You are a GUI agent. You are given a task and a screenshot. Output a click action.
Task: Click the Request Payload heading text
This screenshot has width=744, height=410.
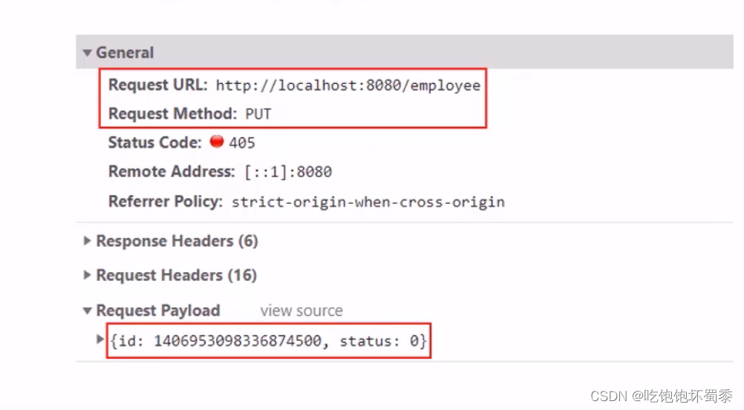pyautogui.click(x=158, y=311)
